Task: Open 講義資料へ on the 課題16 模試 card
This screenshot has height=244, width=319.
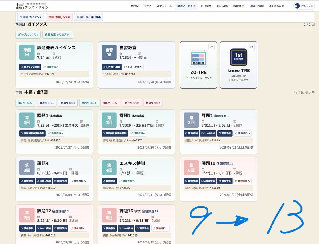Action: tap(160, 228)
